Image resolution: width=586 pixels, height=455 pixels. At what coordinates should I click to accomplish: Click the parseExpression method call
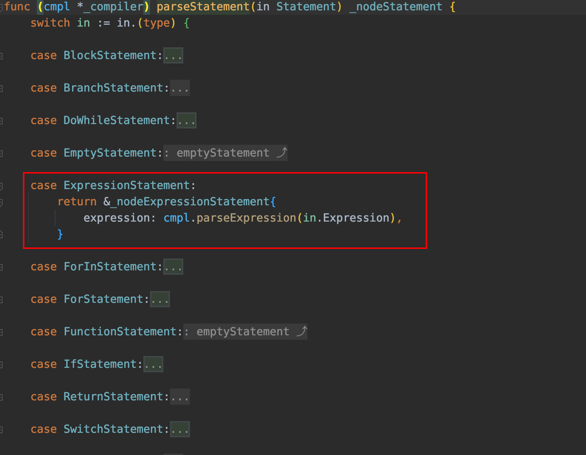(246, 218)
